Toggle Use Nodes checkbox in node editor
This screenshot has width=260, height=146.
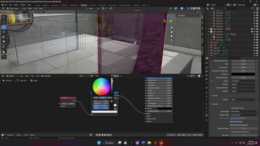point(42,76)
